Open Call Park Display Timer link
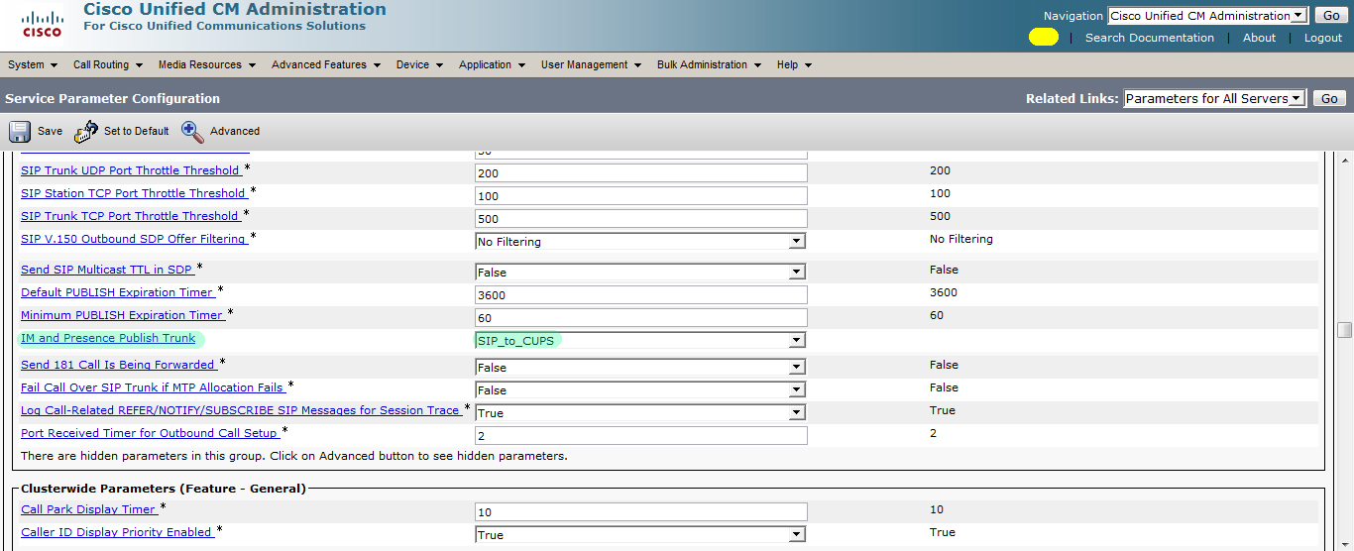This screenshot has width=1354, height=551. [88, 509]
